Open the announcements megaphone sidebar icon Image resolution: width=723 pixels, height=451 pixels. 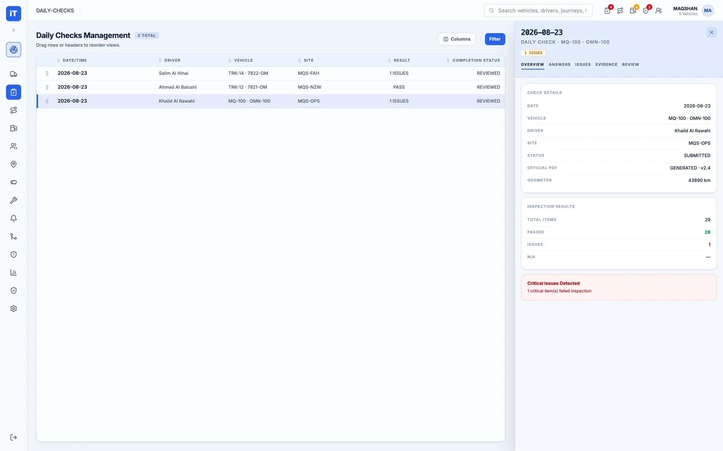pos(14,182)
